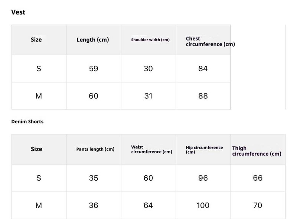Viewport: 297px width, 219px height.
Task: Select the Denim Shorts section heading
Action: coord(27,121)
